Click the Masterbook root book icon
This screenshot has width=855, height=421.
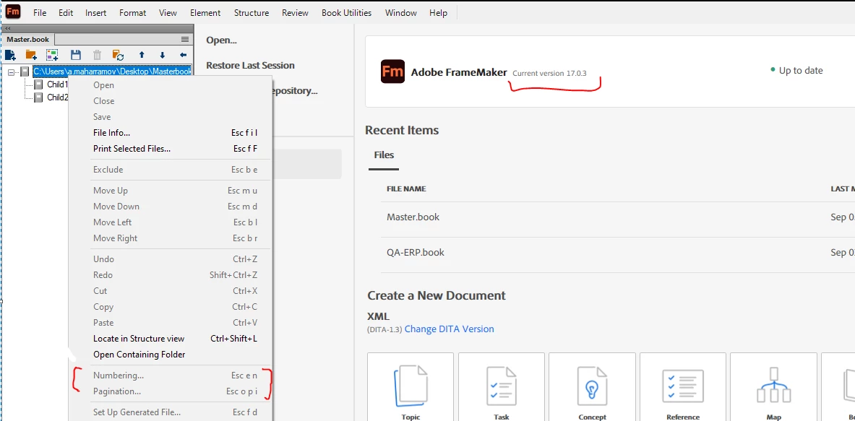coord(25,71)
